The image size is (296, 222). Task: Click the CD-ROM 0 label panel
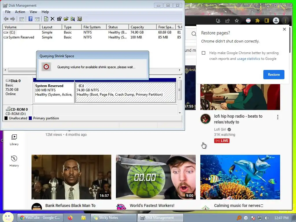tap(18, 111)
